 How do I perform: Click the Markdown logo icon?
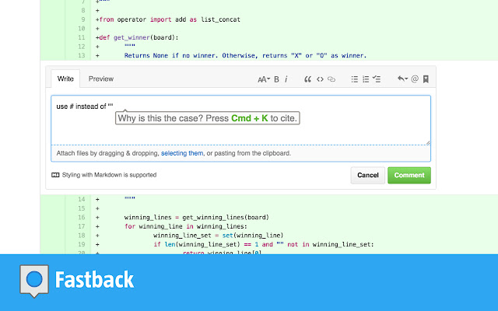click(x=55, y=175)
